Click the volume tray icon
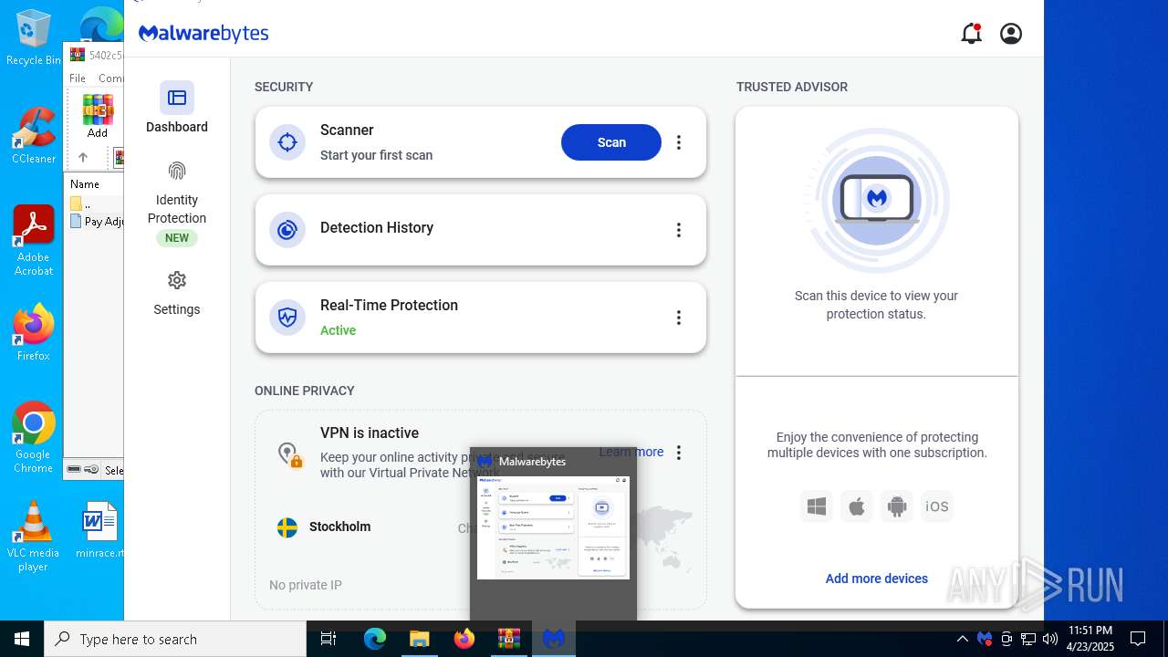The height and width of the screenshot is (657, 1168). (x=1049, y=639)
